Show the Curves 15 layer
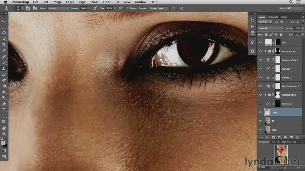305x171 pixels. (260, 104)
